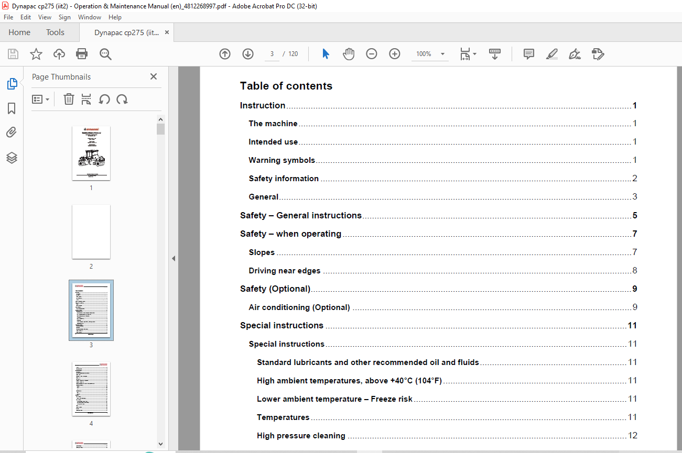Click the print pages icon in thumbnails panel
This screenshot has height=453, width=682.
click(86, 99)
